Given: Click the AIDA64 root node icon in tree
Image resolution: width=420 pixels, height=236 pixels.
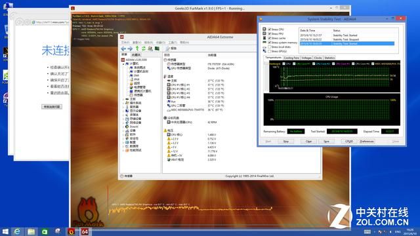Looking at the screenshot, I should (x=123, y=60).
